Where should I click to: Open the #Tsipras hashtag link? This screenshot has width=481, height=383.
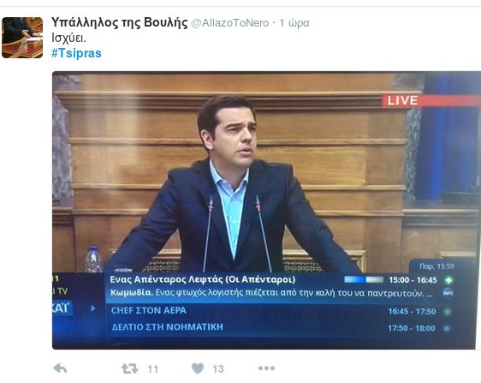pyautogui.click(x=76, y=53)
